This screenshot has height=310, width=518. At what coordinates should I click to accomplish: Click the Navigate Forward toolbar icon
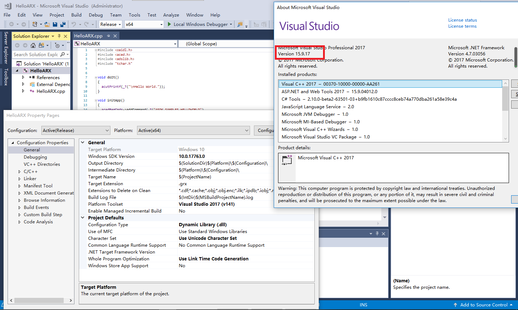(24, 24)
